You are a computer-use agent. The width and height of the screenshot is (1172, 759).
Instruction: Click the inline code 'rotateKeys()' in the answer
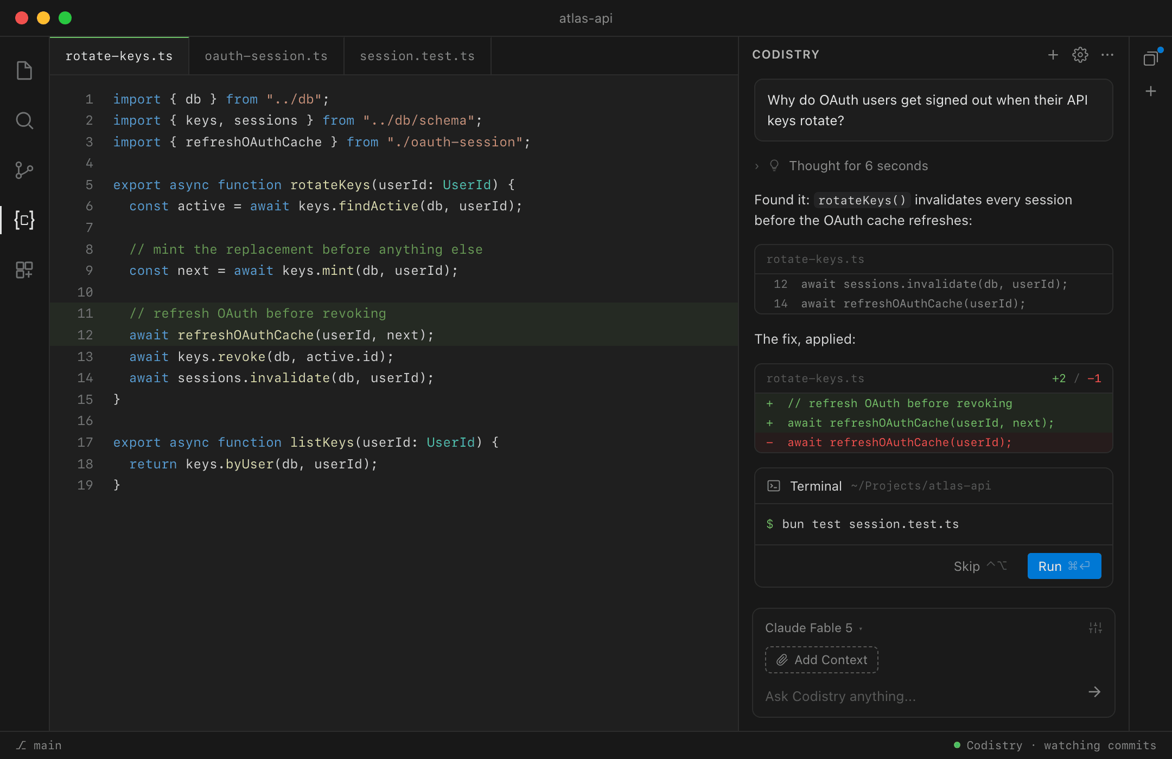(x=862, y=200)
